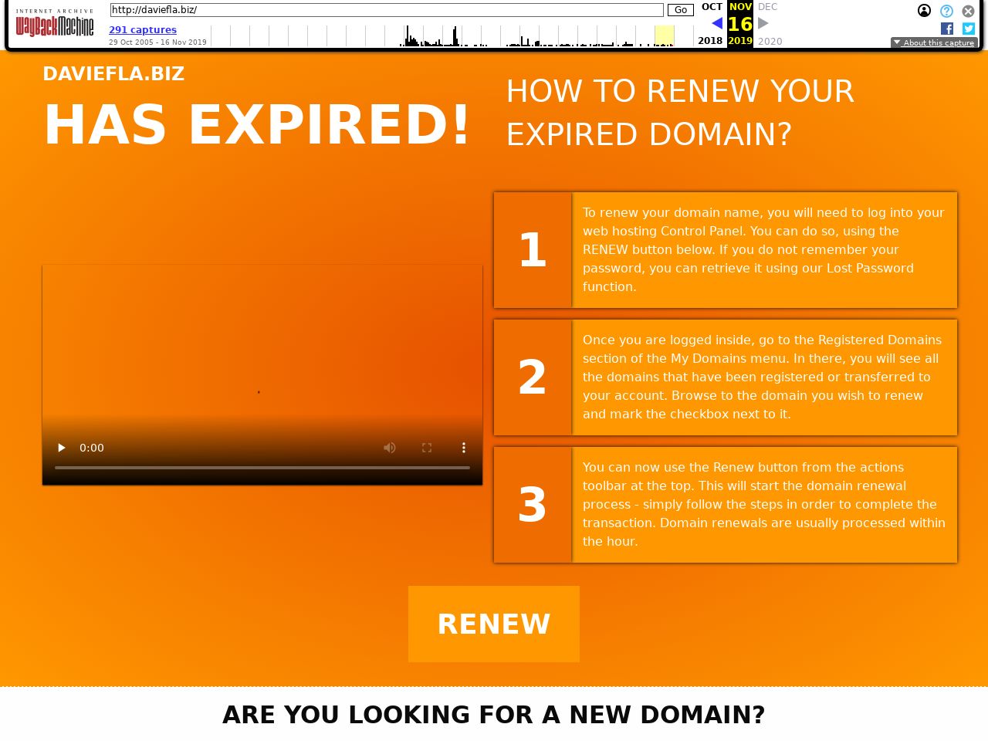Open the user account icon

924,11
